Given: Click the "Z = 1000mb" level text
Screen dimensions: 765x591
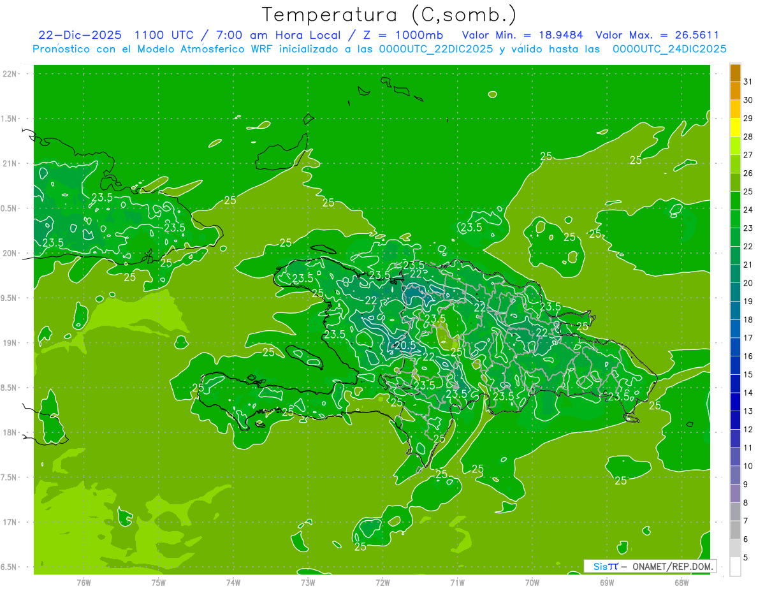Looking at the screenshot, I should [x=405, y=34].
